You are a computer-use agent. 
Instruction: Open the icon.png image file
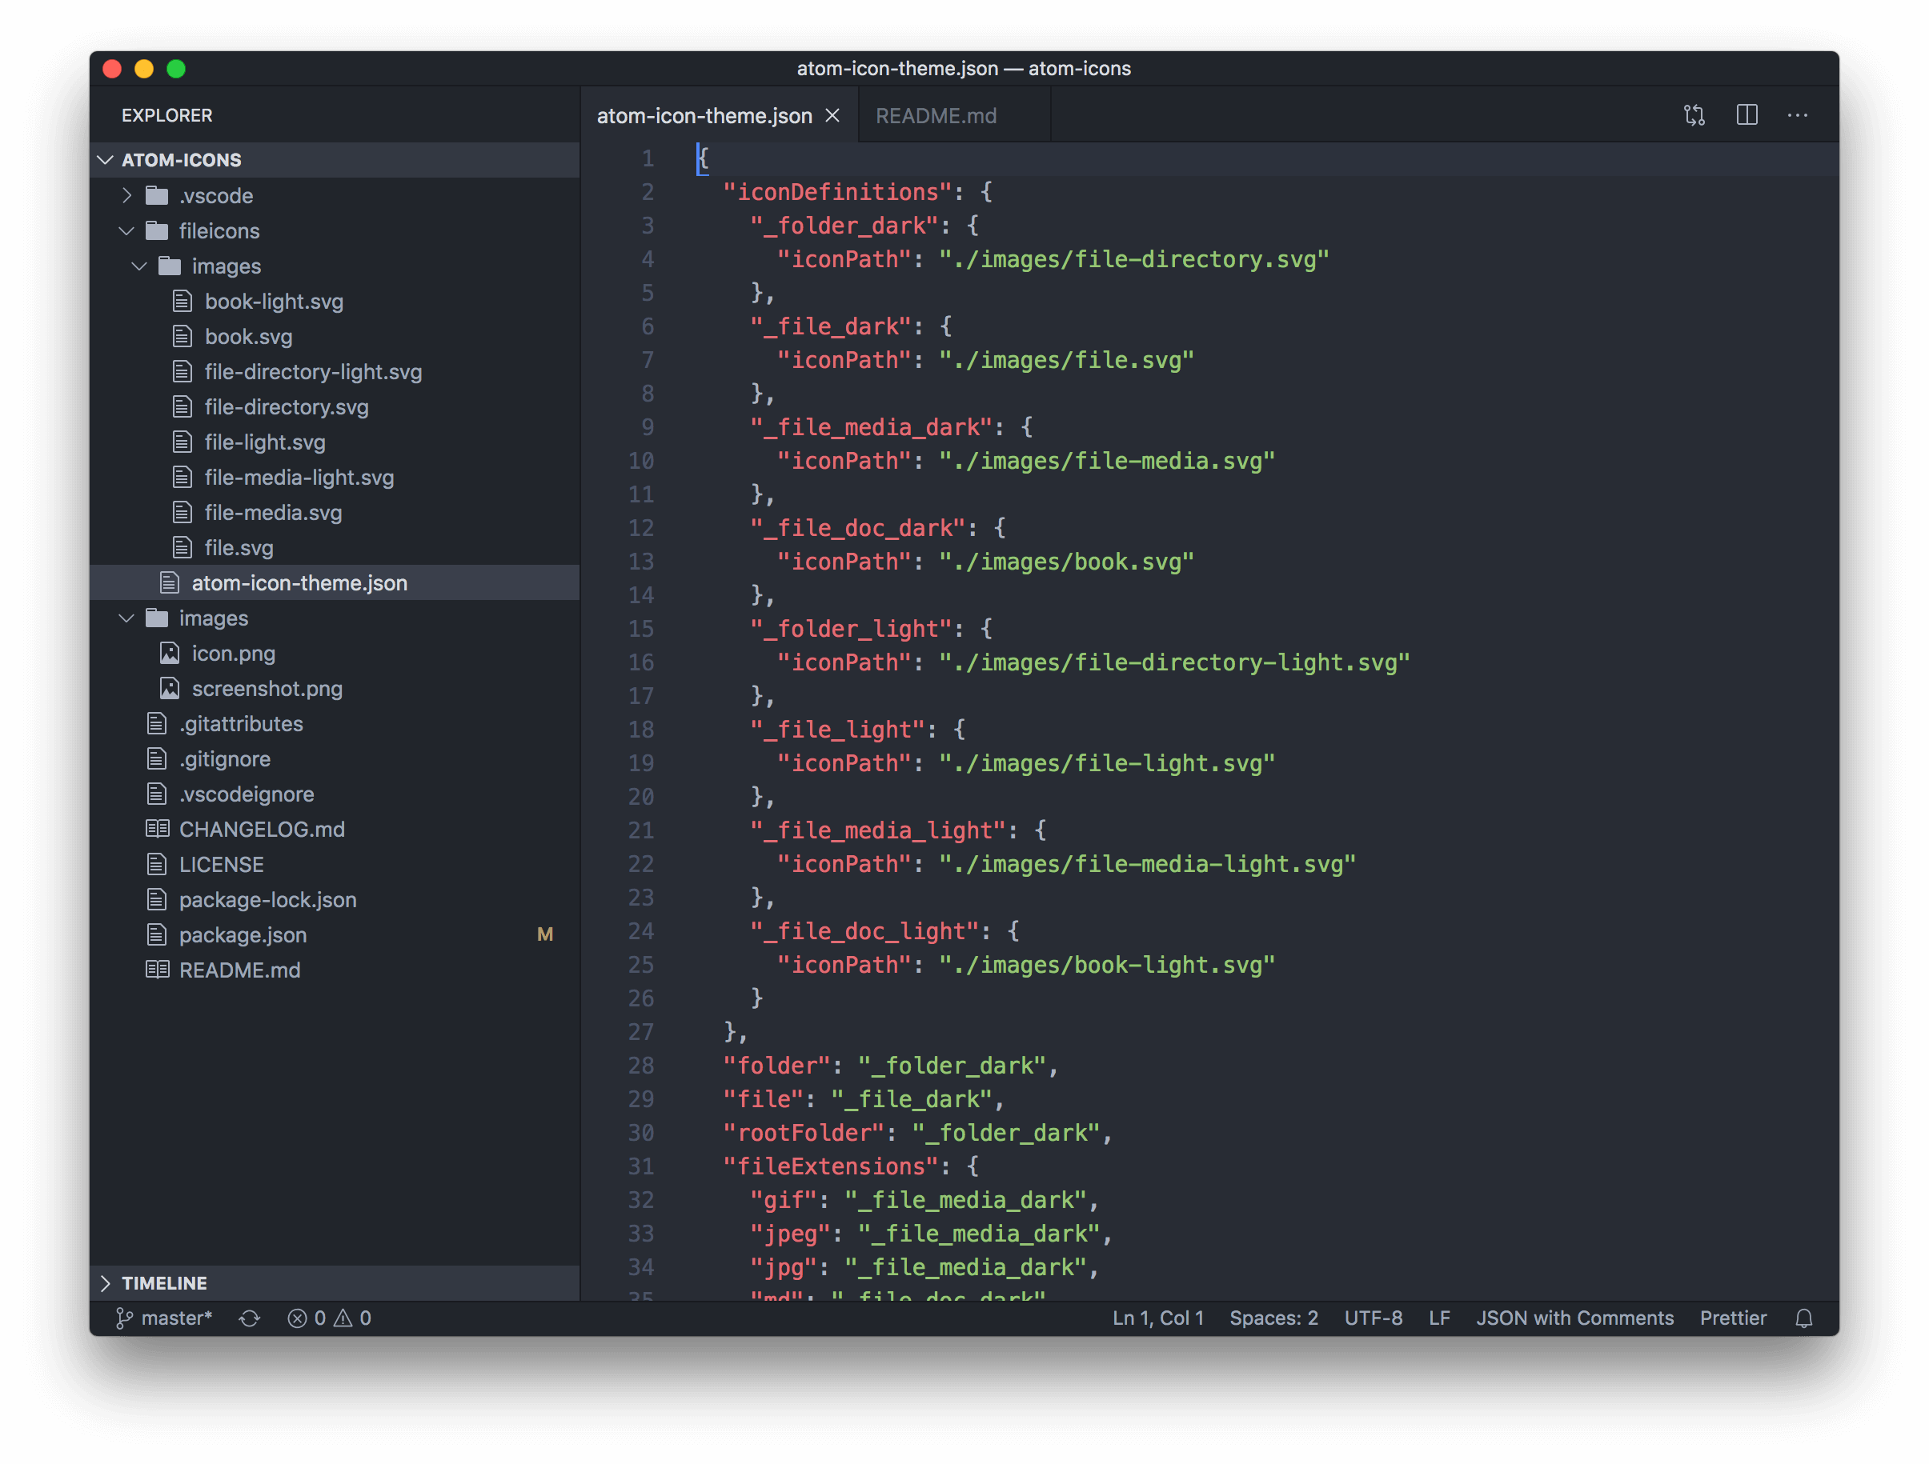click(x=233, y=653)
